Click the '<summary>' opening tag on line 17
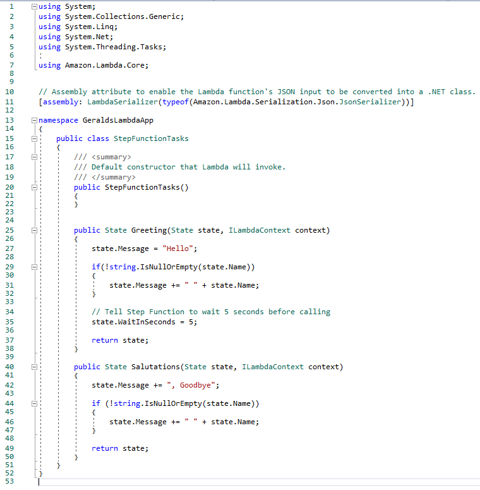This screenshot has width=480, height=490. [111, 157]
